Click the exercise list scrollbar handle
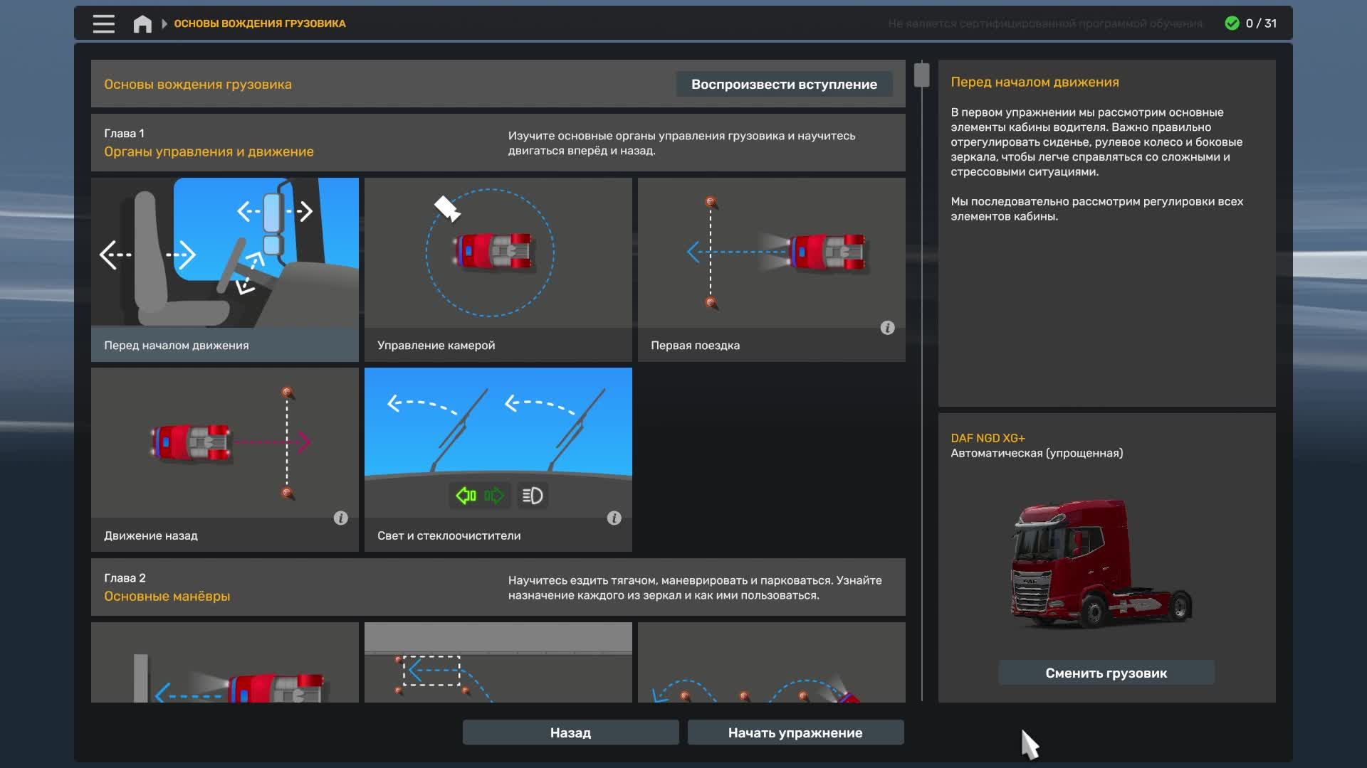The image size is (1367, 768). (x=922, y=75)
